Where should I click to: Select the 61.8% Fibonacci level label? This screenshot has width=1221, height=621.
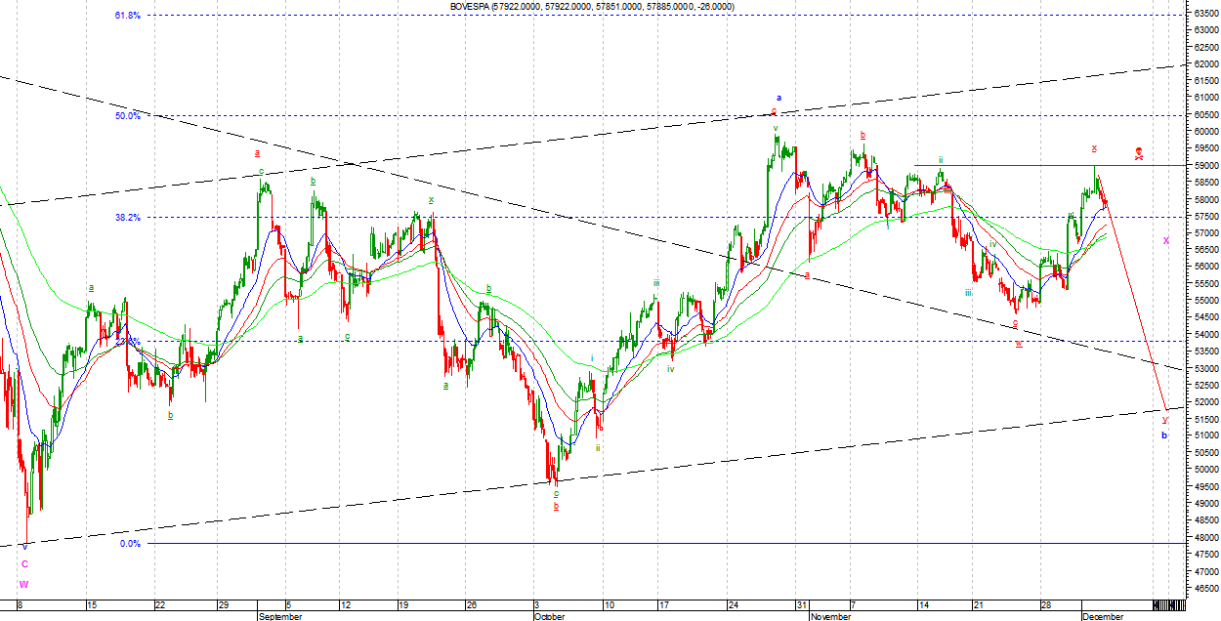[127, 15]
